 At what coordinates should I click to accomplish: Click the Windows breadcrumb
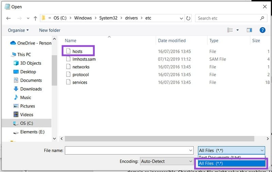point(83,18)
